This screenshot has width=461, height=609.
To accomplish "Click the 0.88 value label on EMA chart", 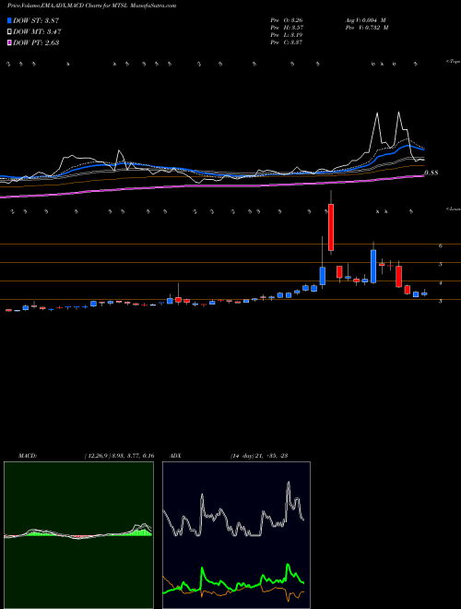I will (431, 173).
